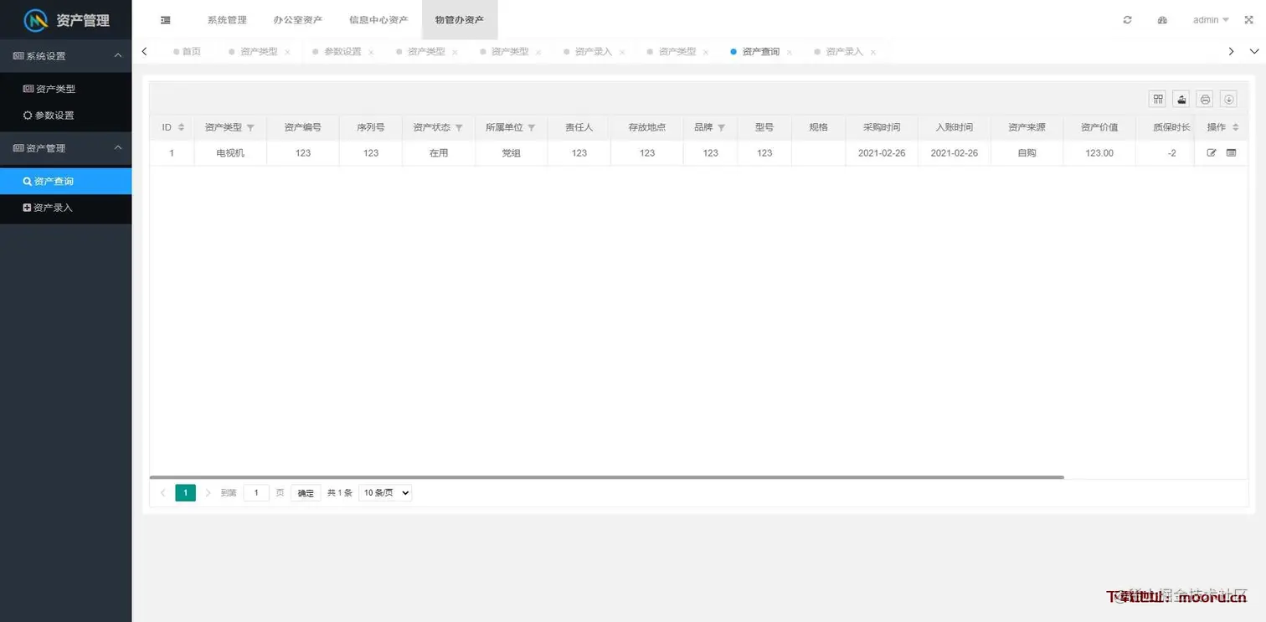Click the import/export icon in table toolbar

1181,99
